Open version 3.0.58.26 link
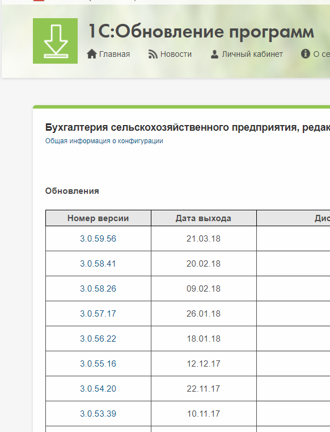 98,289
